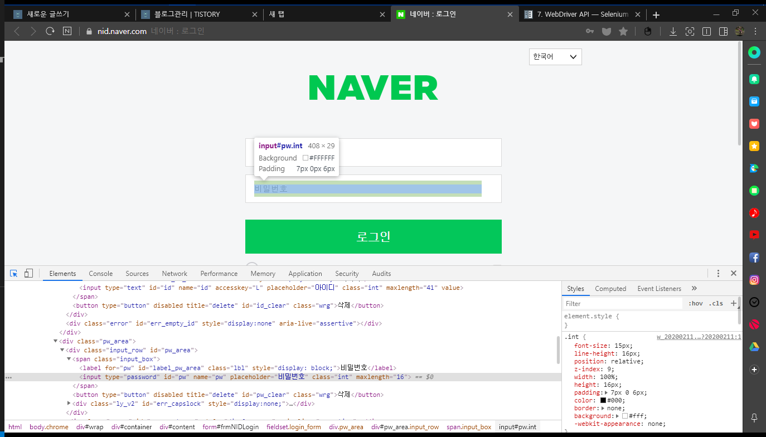Switch to the Console tab
766x437 pixels.
101,274
